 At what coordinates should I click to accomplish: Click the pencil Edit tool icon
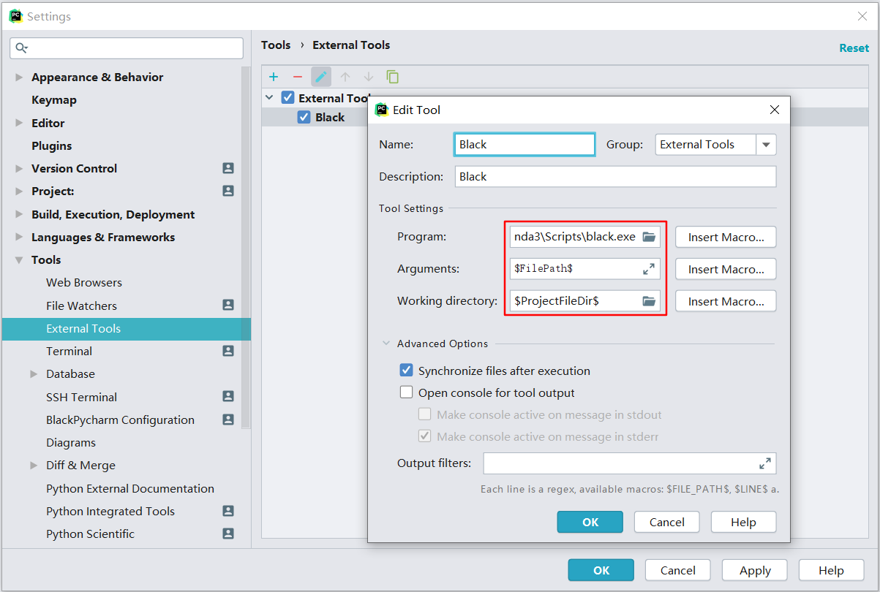pyautogui.click(x=321, y=77)
